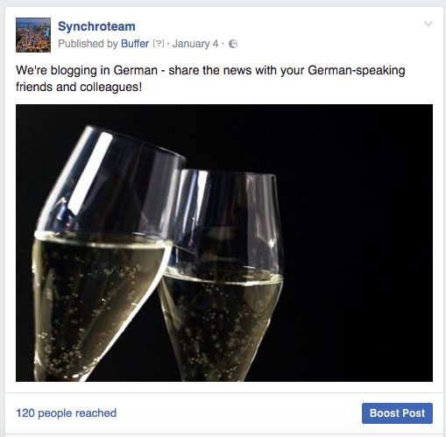The width and height of the screenshot is (446, 437).
Task: Click the "friends and colleagues!" text line
Action: (x=79, y=87)
